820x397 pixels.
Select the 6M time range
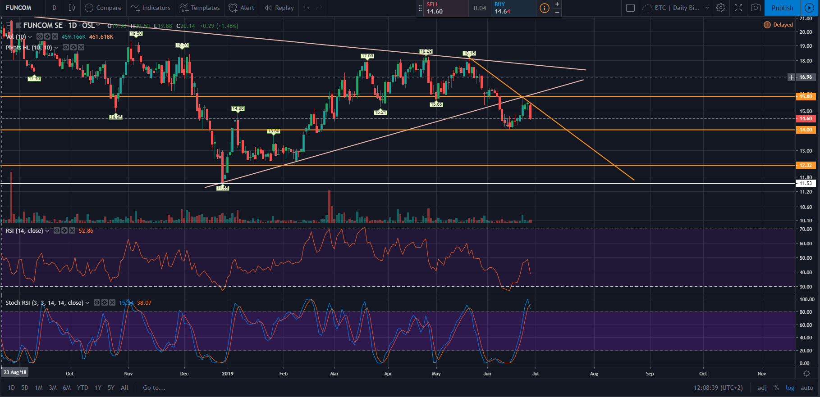pyautogui.click(x=67, y=388)
